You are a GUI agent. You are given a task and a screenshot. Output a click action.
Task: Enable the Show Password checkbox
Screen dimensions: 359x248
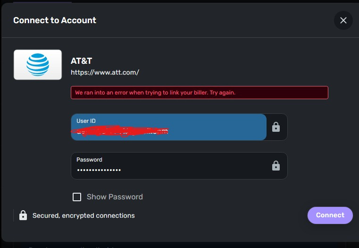pyautogui.click(x=77, y=197)
